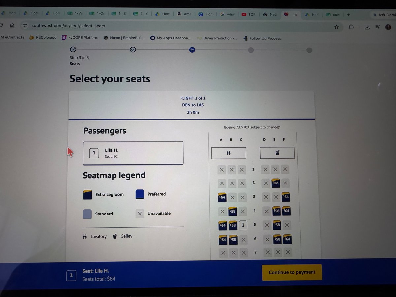Click Continue to payment button
This screenshot has width=396, height=297.
point(292,272)
